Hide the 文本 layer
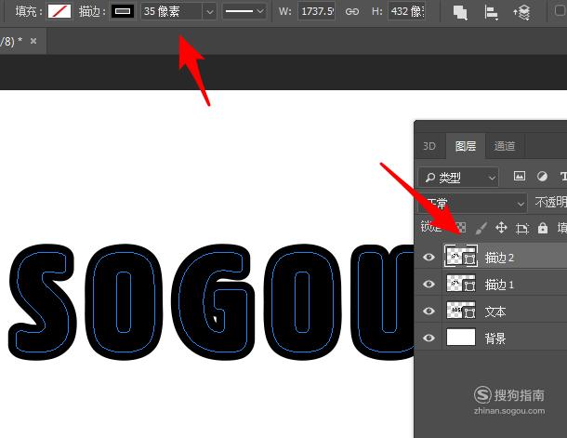This screenshot has width=567, height=438. point(429,311)
